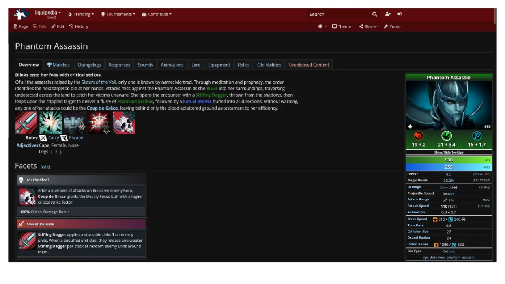Click the Attack Speed label in infobox
Screen dimensions: 505x284
click(x=418, y=206)
